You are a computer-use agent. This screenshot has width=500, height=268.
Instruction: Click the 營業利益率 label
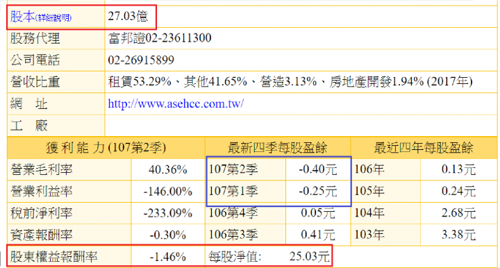[42, 191]
